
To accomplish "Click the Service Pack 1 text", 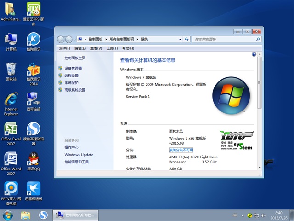I will point(138,97).
